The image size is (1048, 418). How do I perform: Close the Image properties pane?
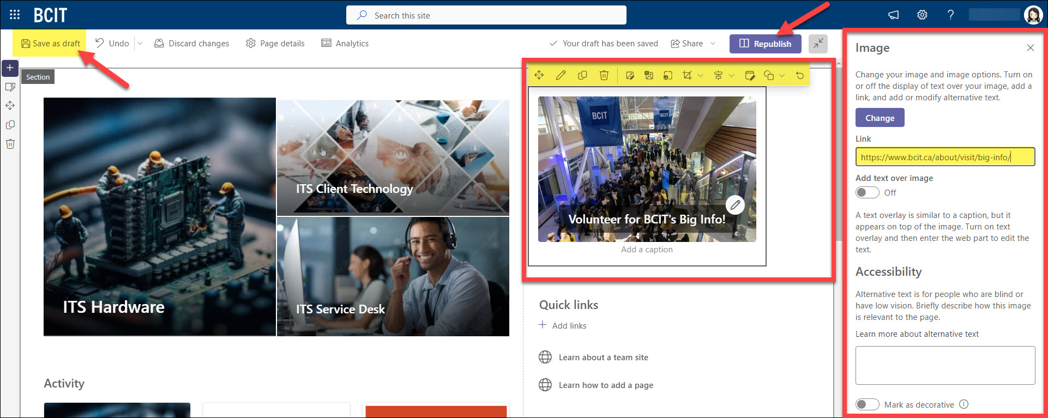pyautogui.click(x=1030, y=48)
